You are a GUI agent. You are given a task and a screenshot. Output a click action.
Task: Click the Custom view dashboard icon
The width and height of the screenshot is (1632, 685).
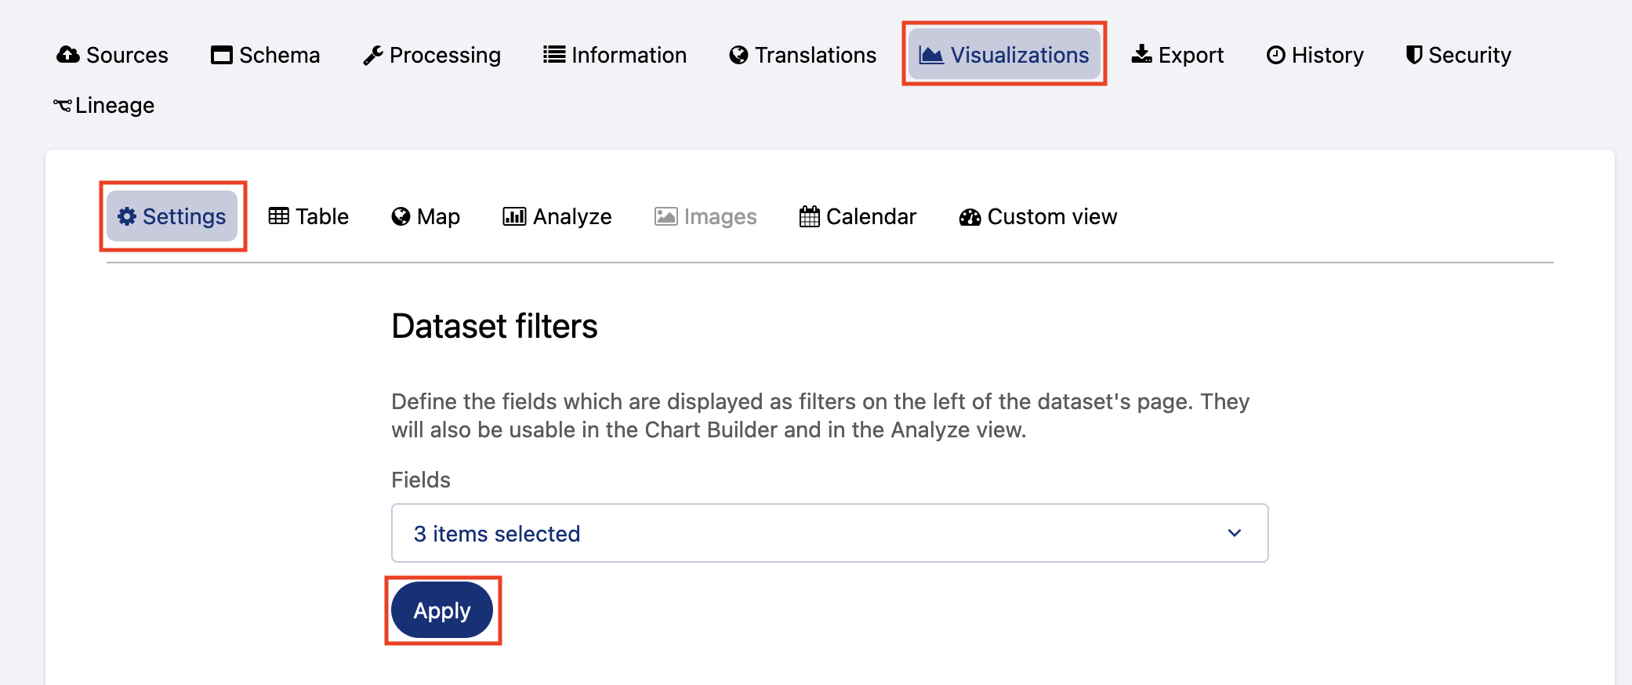pos(970,217)
